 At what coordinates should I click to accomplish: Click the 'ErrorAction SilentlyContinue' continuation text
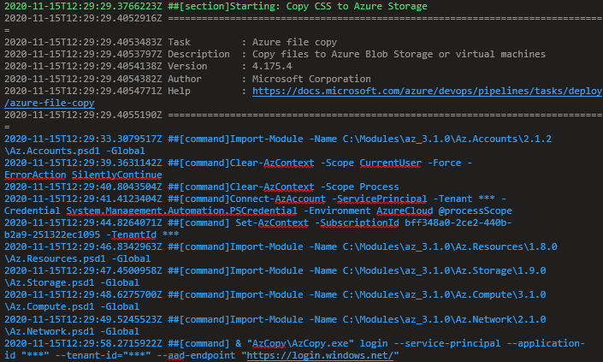click(83, 175)
